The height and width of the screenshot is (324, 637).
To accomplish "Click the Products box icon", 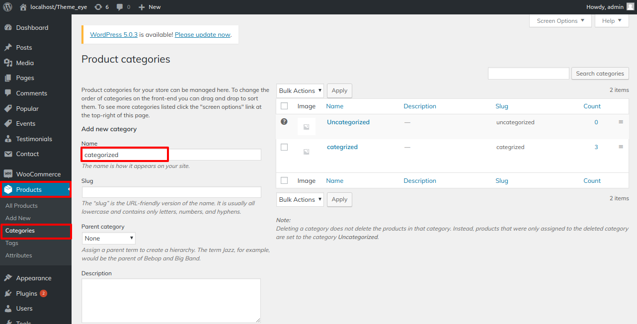I will pyautogui.click(x=8, y=190).
